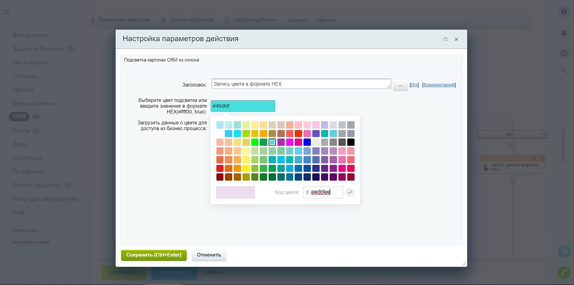
Task: Click the gear on the Запись цвета action
Action: tap(534, 158)
